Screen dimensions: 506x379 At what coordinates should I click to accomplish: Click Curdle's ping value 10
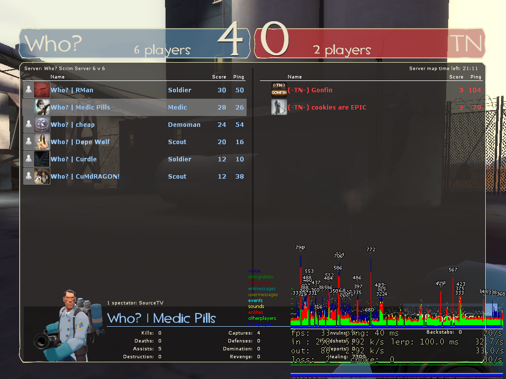click(x=240, y=159)
